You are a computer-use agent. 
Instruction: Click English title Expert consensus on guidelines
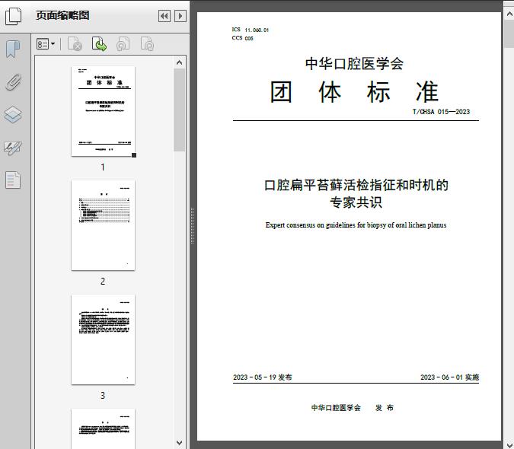(x=356, y=225)
